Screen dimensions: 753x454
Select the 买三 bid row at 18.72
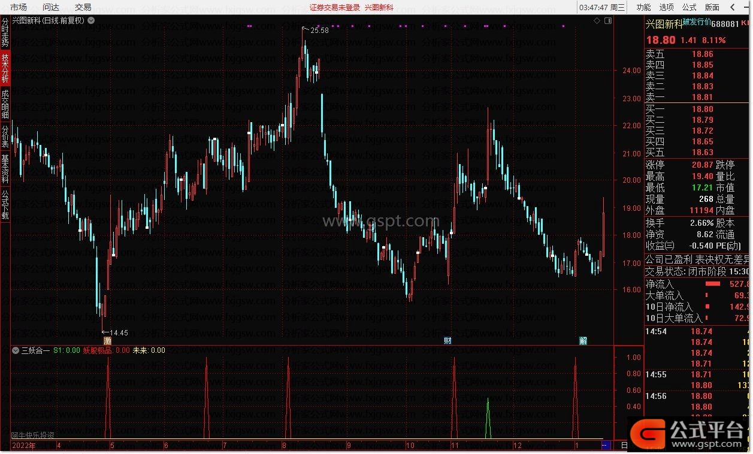(x=698, y=131)
